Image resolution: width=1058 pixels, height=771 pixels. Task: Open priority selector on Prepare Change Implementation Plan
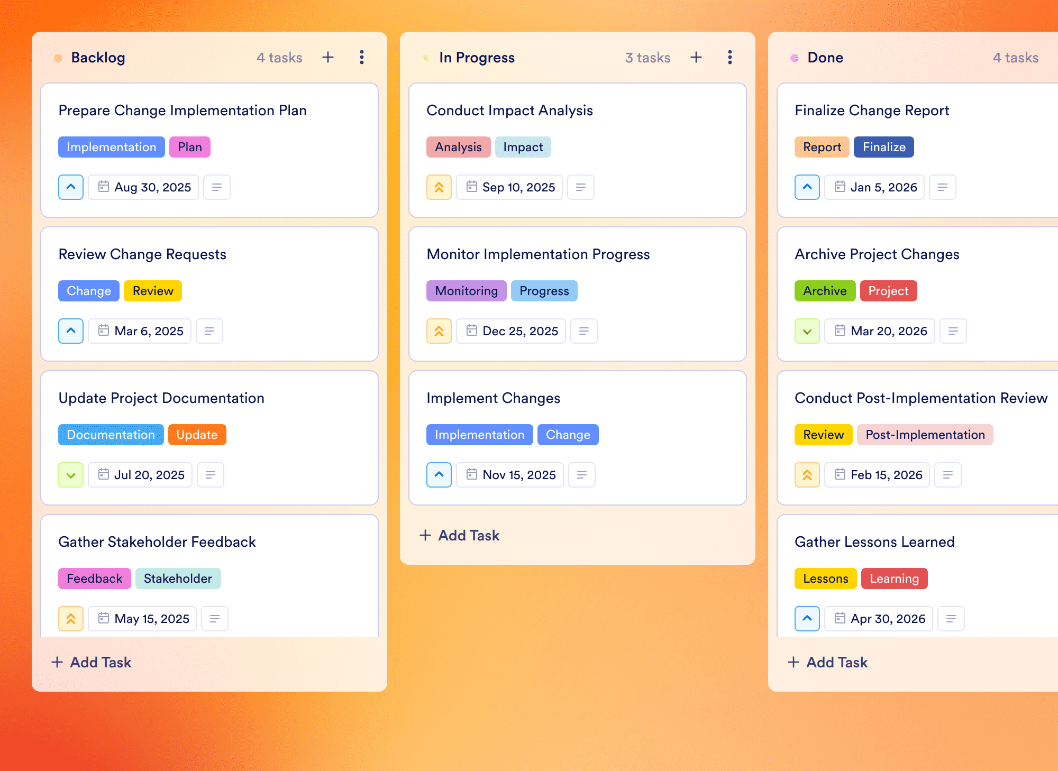(71, 187)
